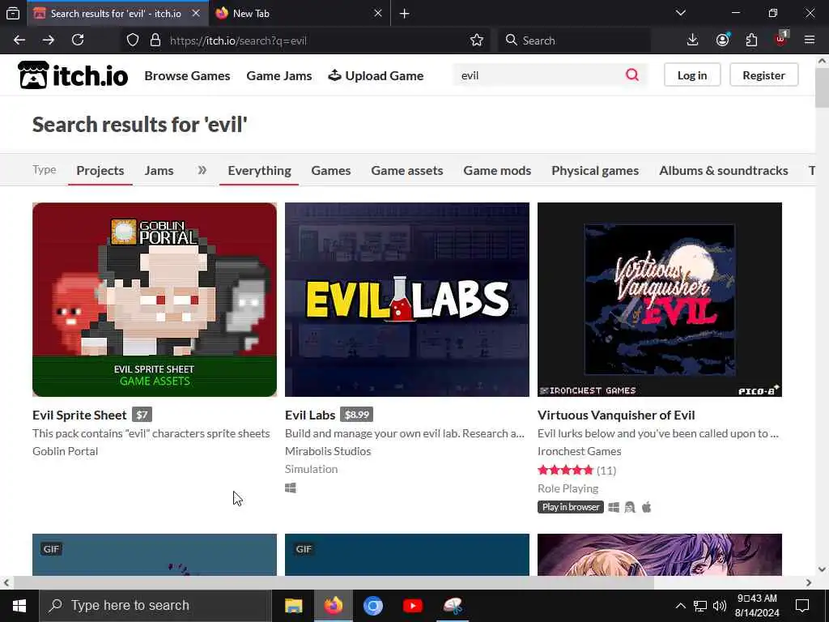Visit Ironchest Games author page
This screenshot has width=829, height=622.
click(x=579, y=451)
